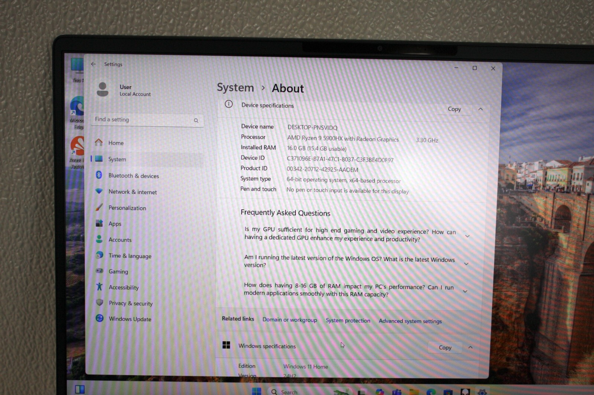Viewport: 594px width, 395px height.
Task: Click the Privacy & security shield icon
Action: 99,302
